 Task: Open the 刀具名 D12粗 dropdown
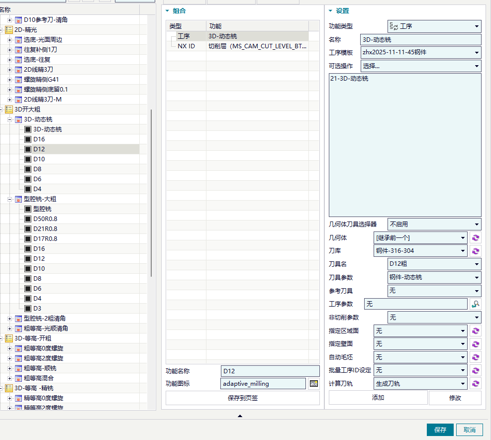tap(434, 264)
